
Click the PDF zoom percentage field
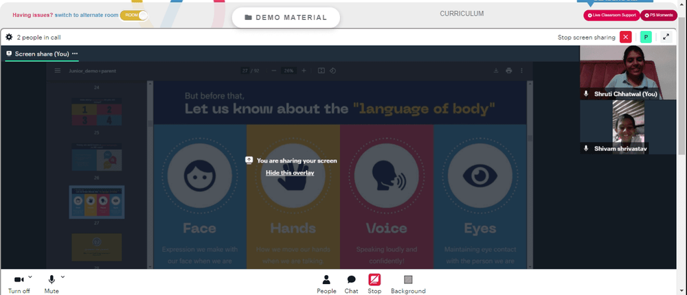289,71
